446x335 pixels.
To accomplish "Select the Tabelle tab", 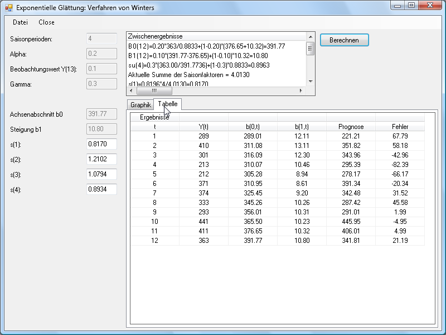I will click(x=167, y=104).
